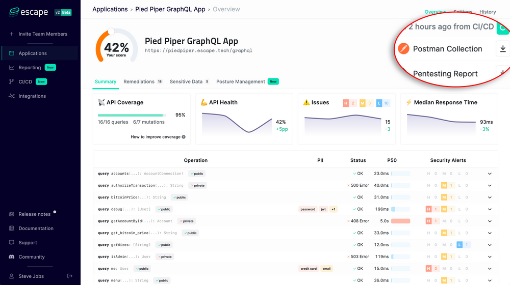The width and height of the screenshot is (510, 285).
Task: Click the Escape logo in sidebar
Action: click(28, 12)
